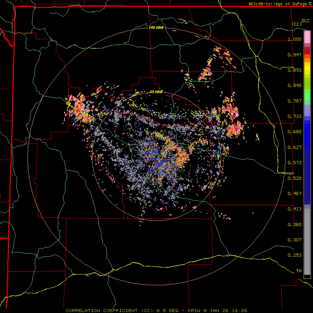Pick the yellow segment of the color bar
The width and height of the screenshot is (313, 313).
coord(307,69)
